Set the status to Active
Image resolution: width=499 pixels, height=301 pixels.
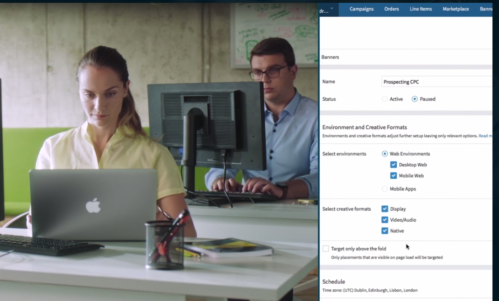[385, 99]
